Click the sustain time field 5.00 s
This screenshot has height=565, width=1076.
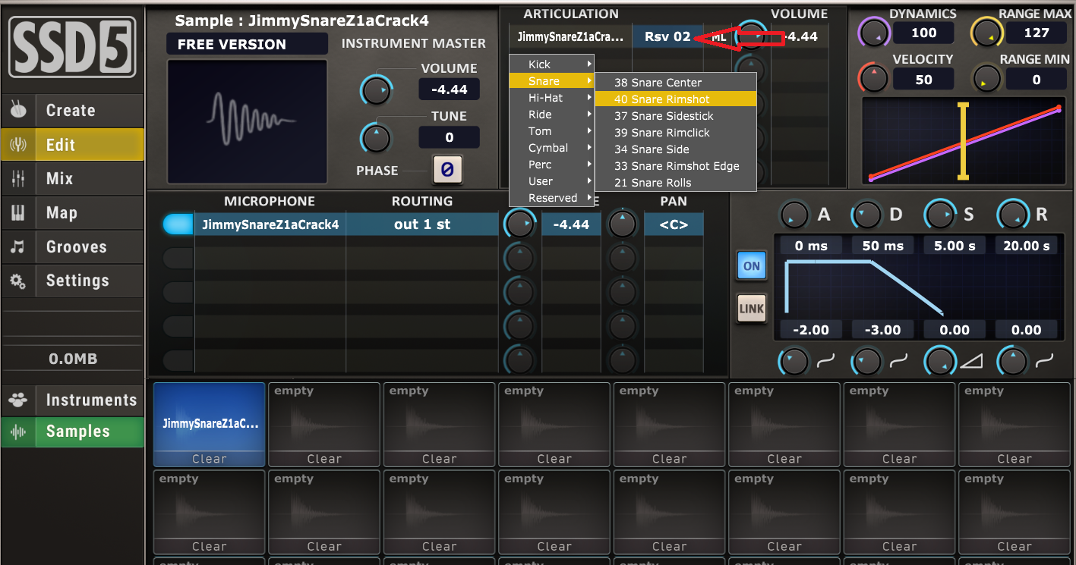[955, 246]
